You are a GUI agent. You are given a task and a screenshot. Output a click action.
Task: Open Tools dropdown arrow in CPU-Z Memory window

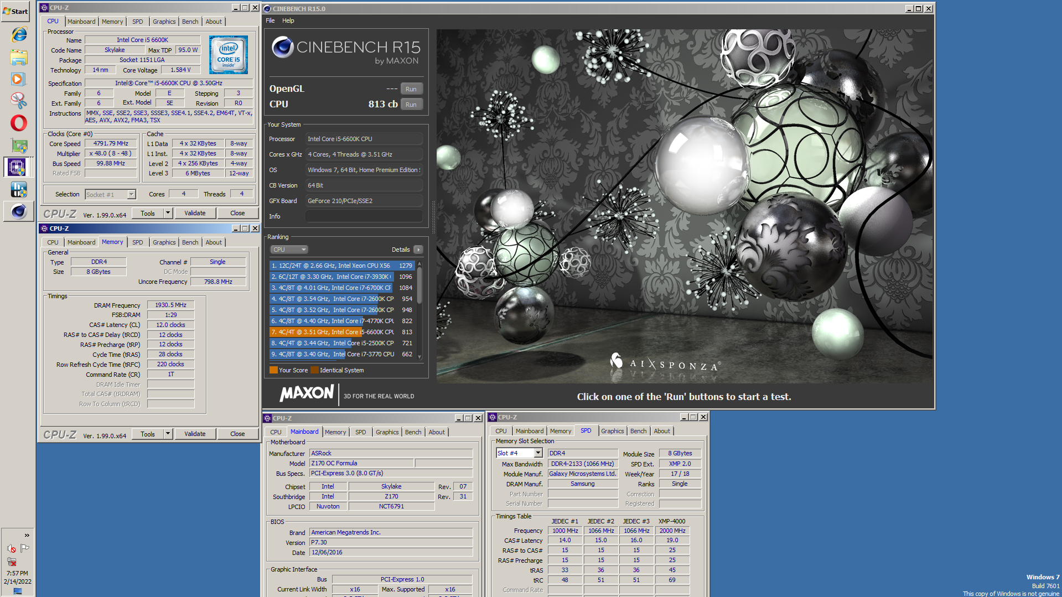(168, 434)
